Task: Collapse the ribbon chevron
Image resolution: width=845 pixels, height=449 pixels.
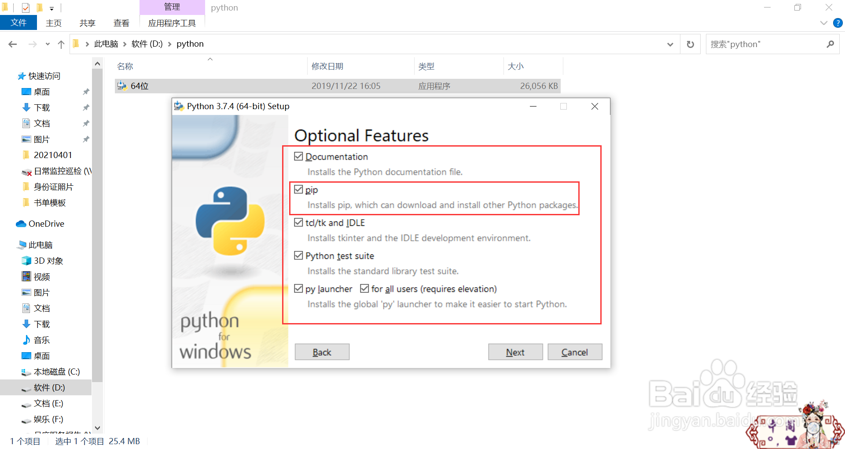Action: 824,23
